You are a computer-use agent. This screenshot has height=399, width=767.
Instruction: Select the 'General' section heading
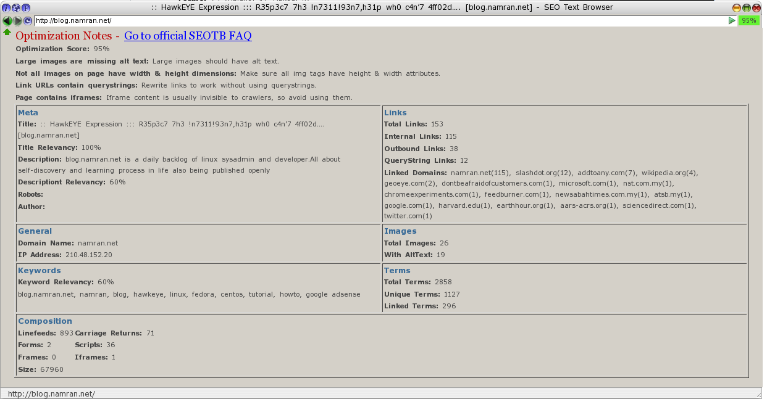[x=35, y=231]
